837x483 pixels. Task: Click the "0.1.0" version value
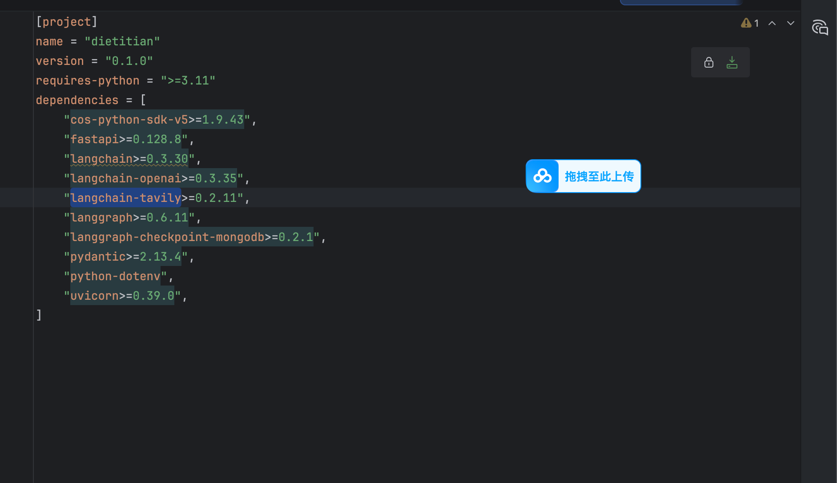tap(129, 61)
